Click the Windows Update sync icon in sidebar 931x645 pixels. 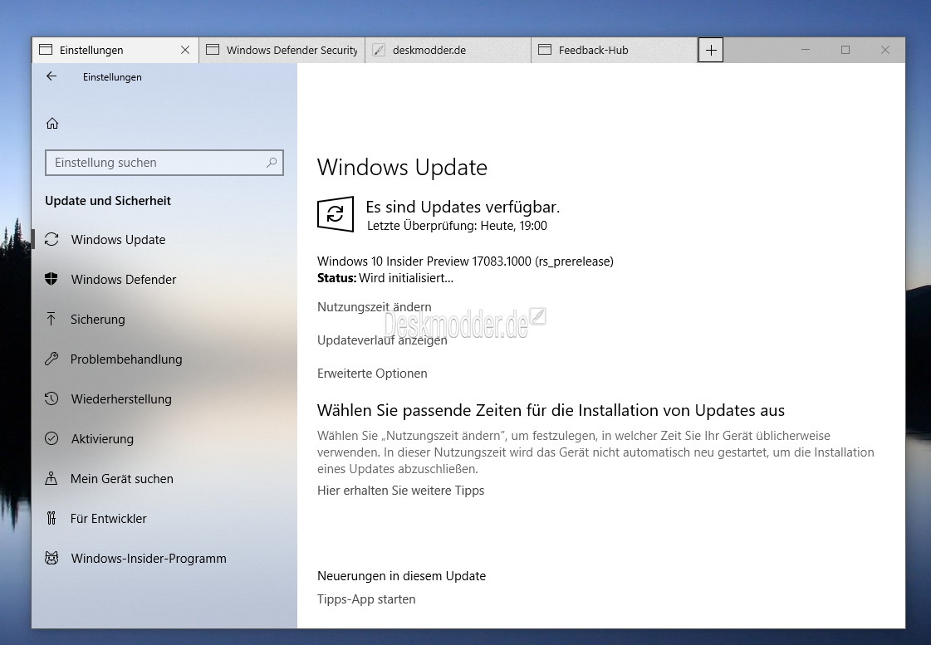coord(51,239)
